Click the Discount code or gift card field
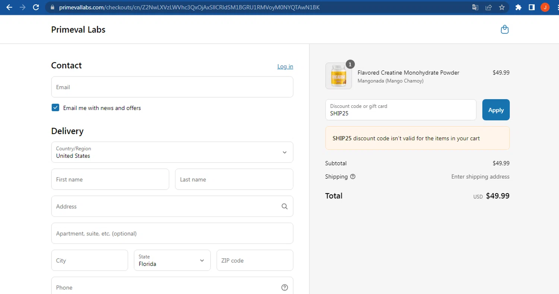Viewport: 559px width, 294px height. point(401,110)
